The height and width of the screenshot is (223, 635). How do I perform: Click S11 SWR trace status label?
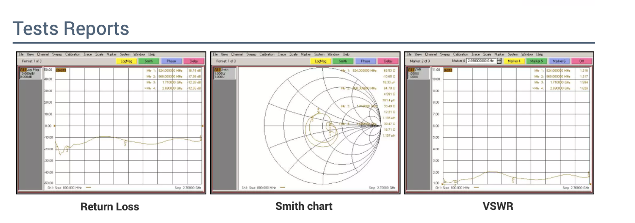click(414, 70)
